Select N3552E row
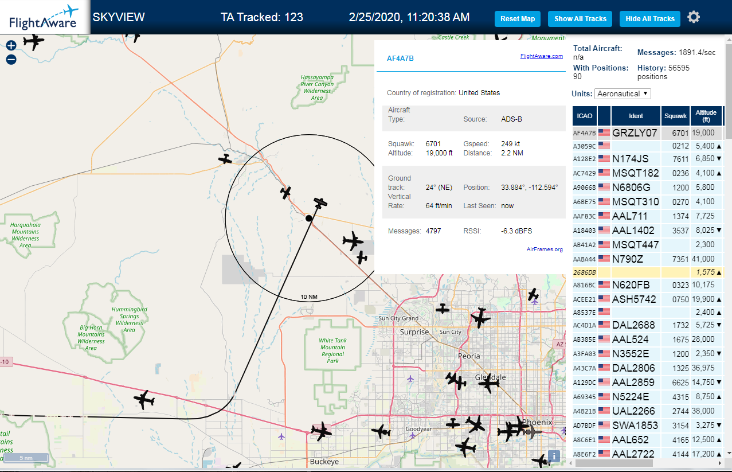732x472 pixels. click(x=648, y=353)
